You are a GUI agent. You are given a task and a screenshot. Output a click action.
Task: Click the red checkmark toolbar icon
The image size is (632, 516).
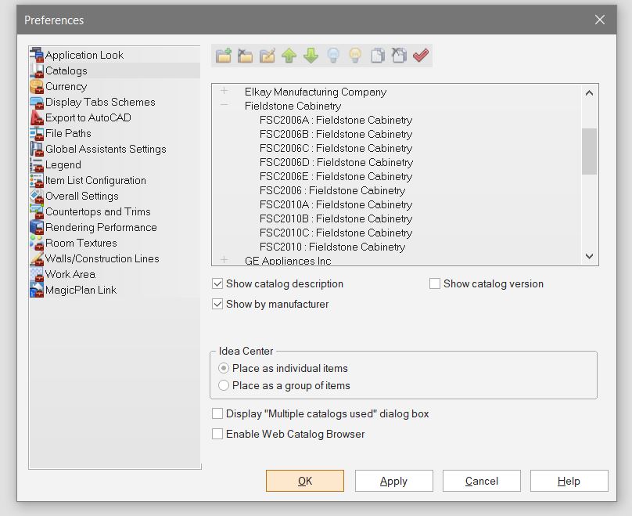[x=421, y=56]
